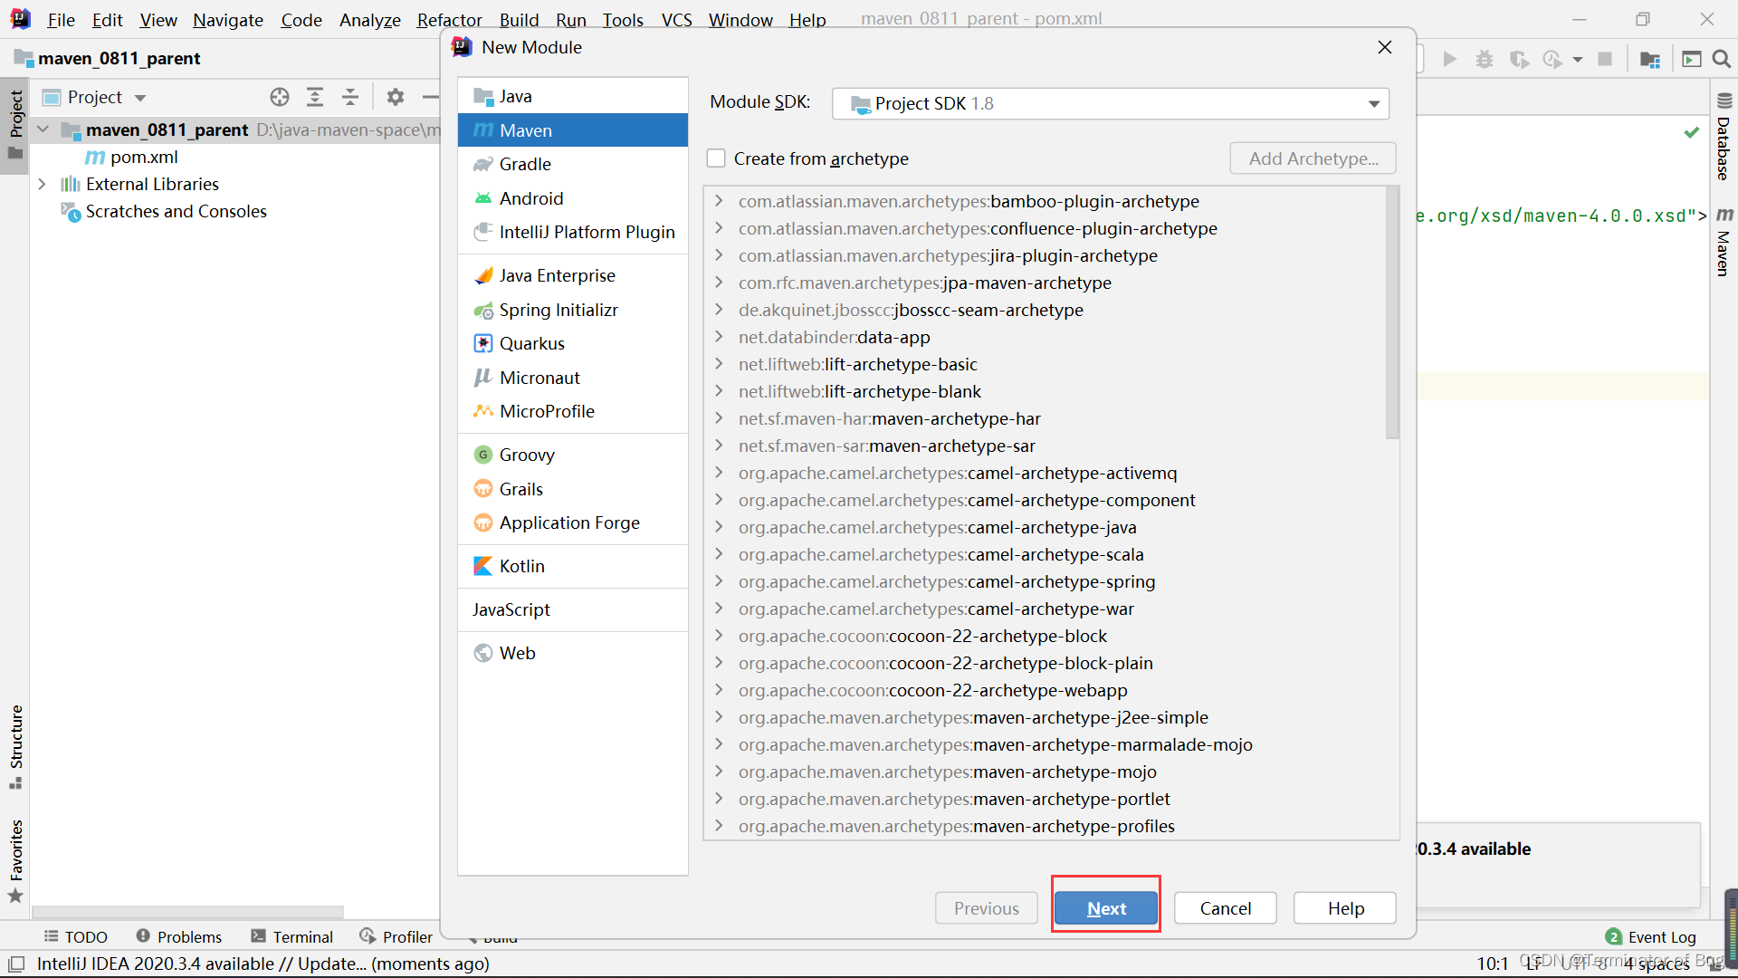Click the Debug bug icon
1738x978 pixels.
(1485, 59)
